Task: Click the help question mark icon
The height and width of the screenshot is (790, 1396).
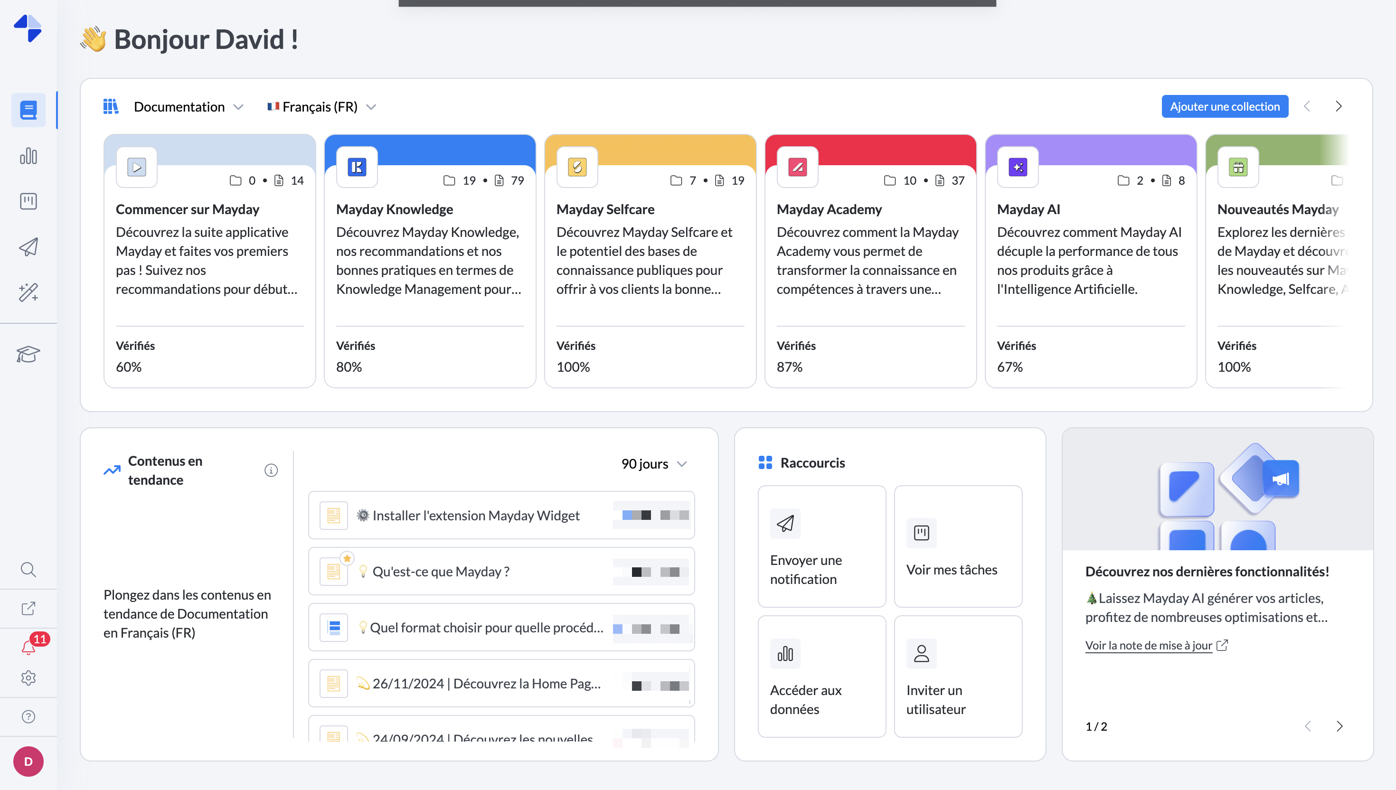Action: pos(28,717)
